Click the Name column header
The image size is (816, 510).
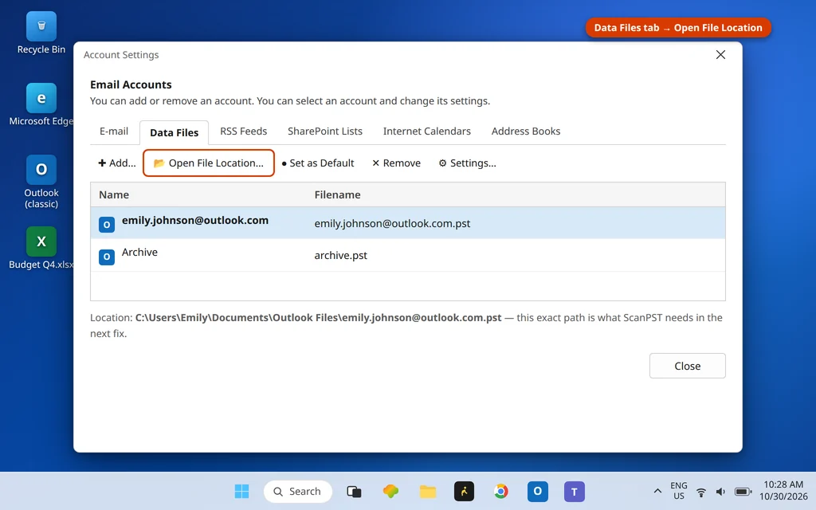point(114,194)
